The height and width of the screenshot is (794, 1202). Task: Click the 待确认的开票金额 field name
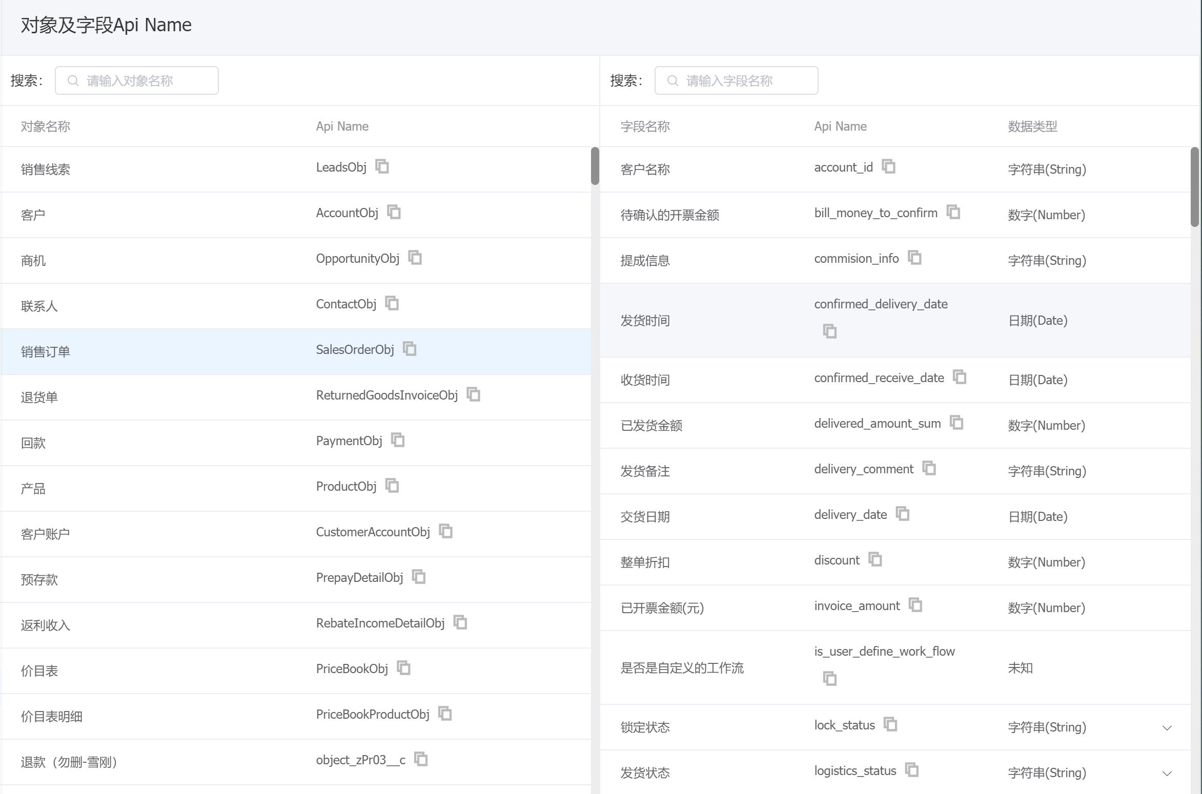pyautogui.click(x=669, y=215)
